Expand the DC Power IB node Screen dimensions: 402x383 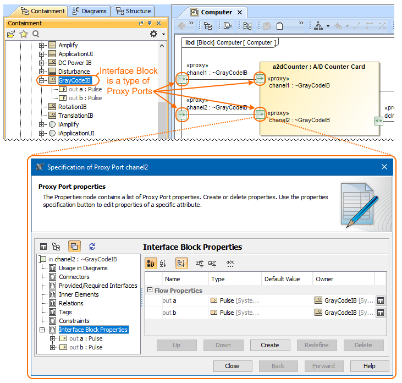(41, 63)
